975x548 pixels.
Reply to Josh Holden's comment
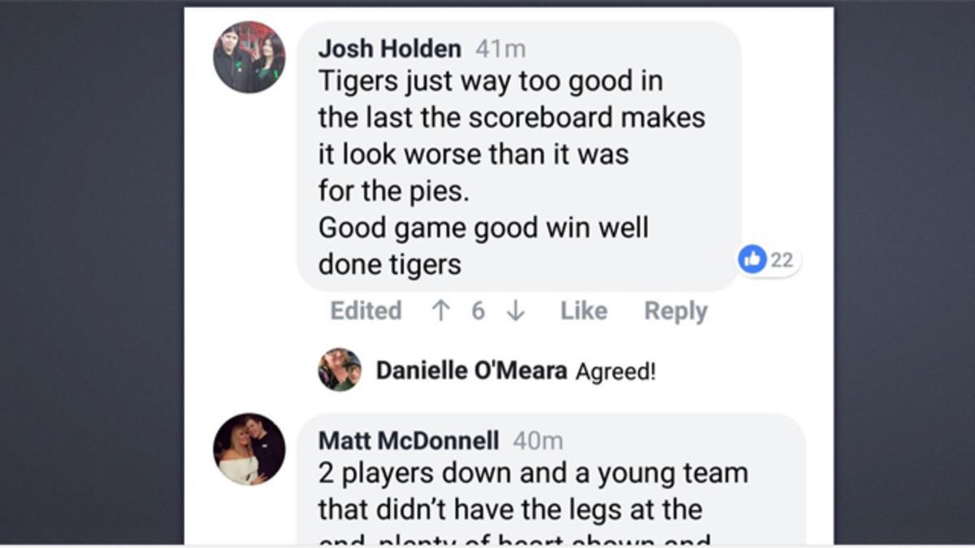(x=675, y=311)
